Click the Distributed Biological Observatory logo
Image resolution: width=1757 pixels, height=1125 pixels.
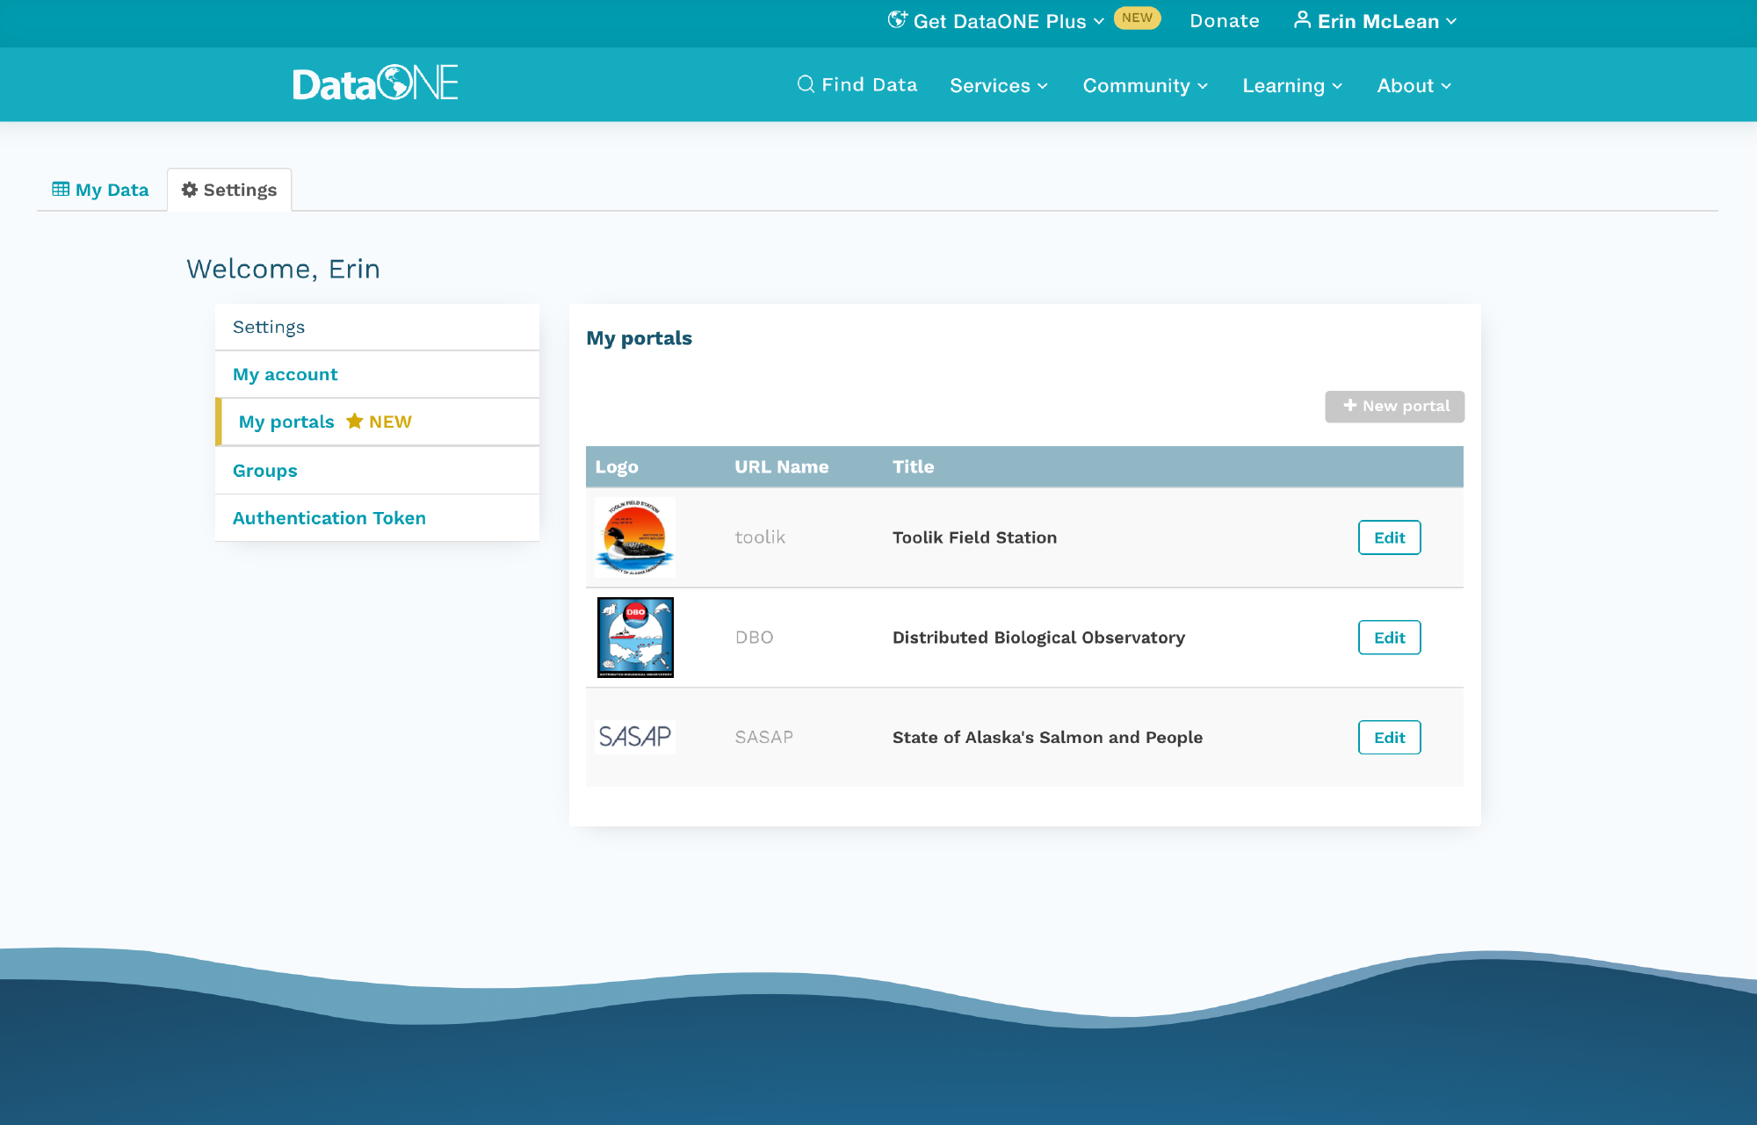coord(635,638)
